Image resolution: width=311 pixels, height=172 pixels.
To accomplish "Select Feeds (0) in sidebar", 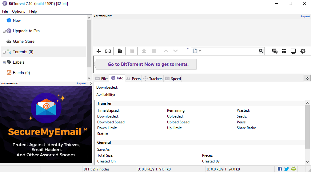I will (x=22, y=73).
